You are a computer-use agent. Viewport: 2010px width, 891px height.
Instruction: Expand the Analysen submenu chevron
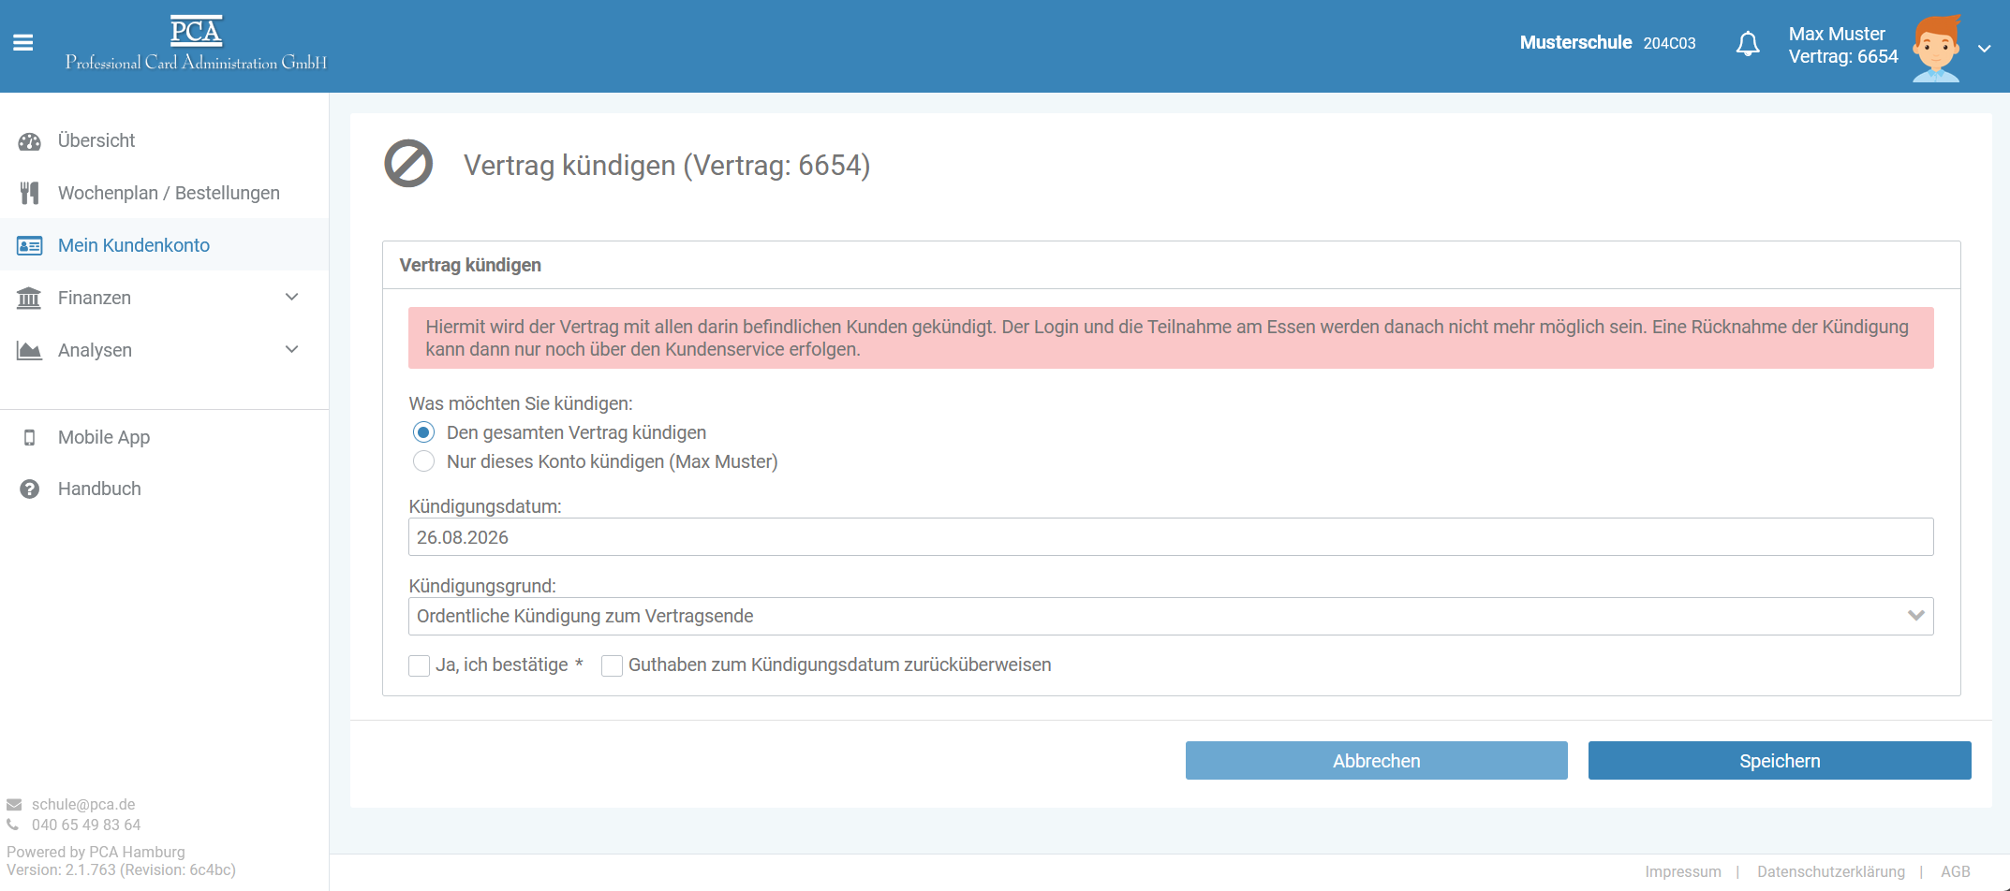point(291,349)
